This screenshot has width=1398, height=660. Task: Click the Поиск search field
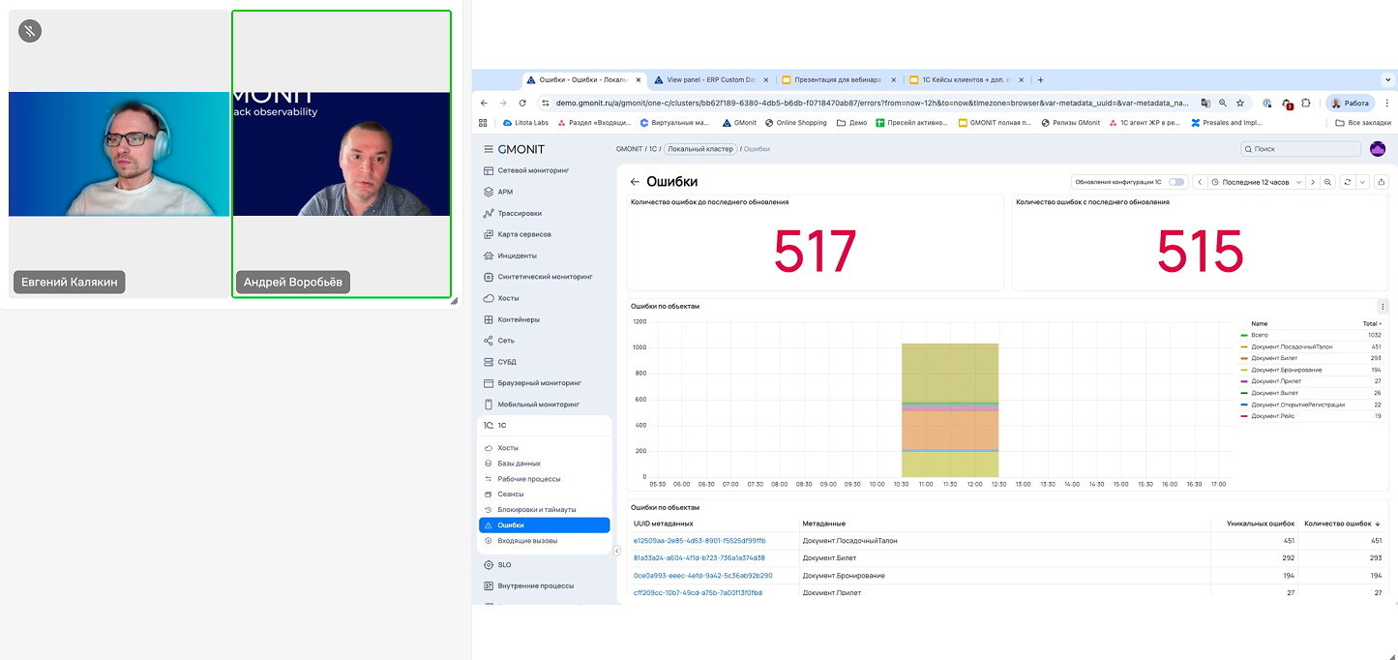1301,149
